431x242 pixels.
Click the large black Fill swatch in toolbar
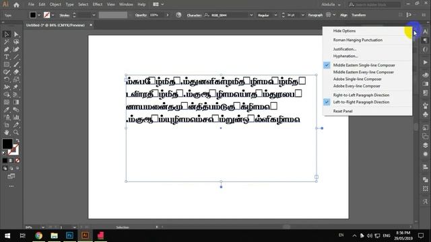[7, 144]
